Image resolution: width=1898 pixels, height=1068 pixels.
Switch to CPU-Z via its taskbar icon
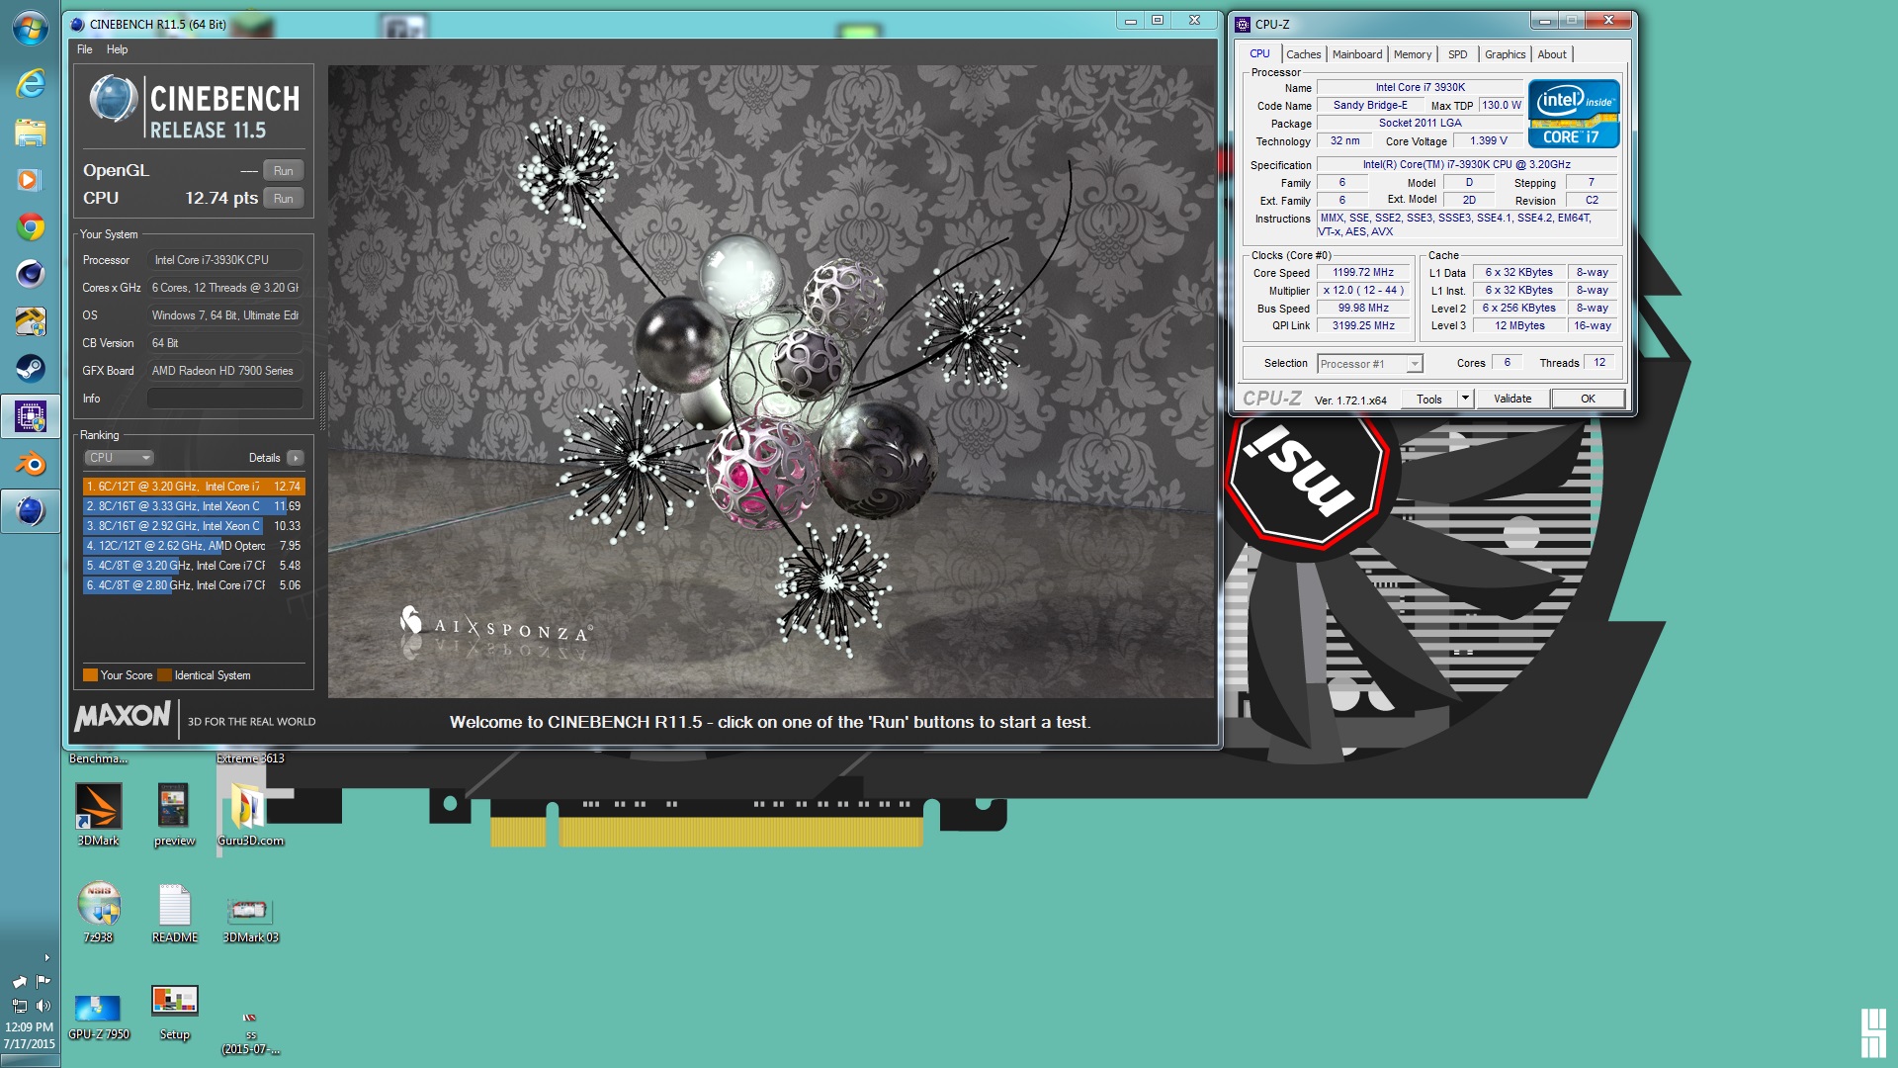30,416
